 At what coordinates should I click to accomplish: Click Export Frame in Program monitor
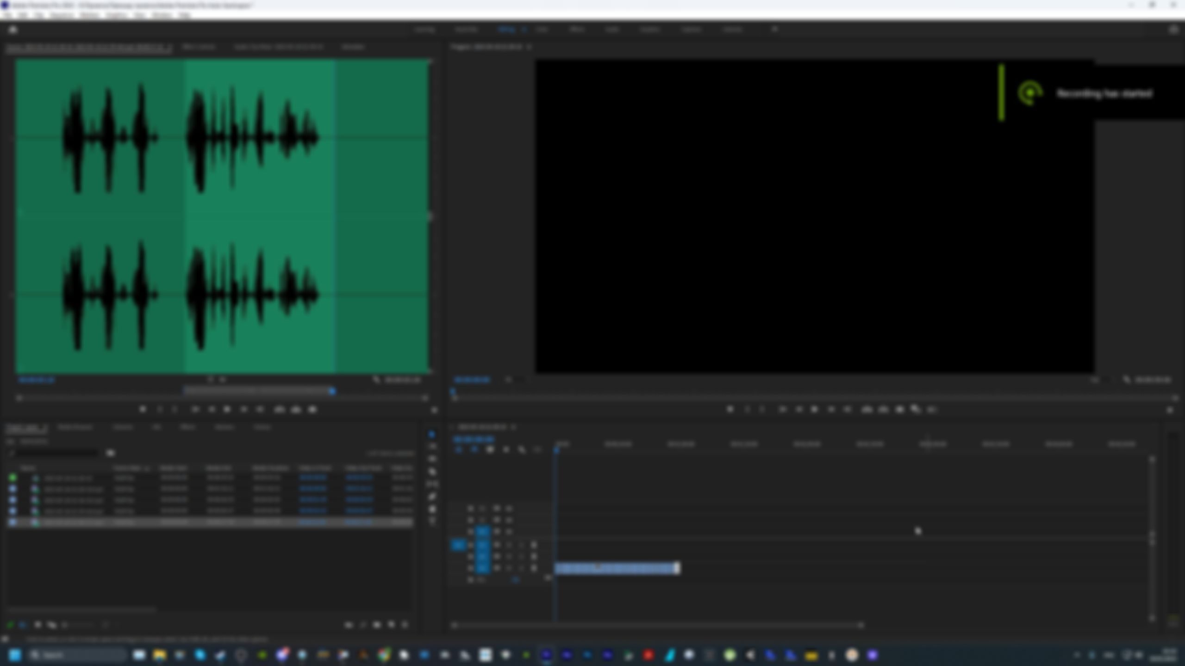click(x=899, y=410)
